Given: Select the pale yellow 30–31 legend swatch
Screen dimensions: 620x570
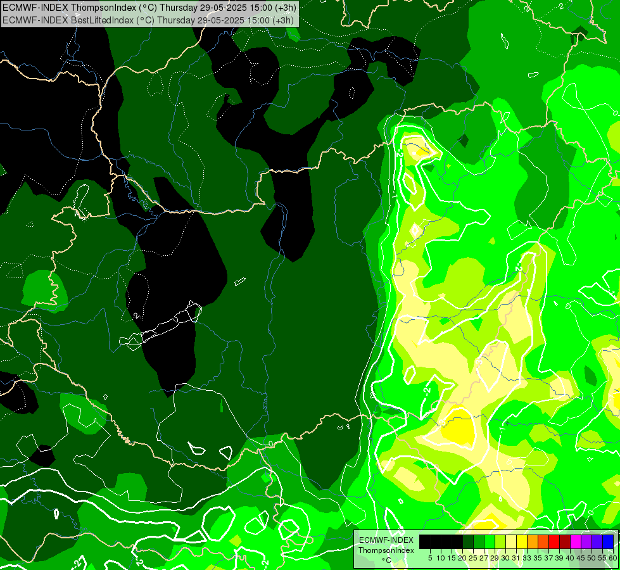Looking at the screenshot, I should pyautogui.click(x=511, y=541).
